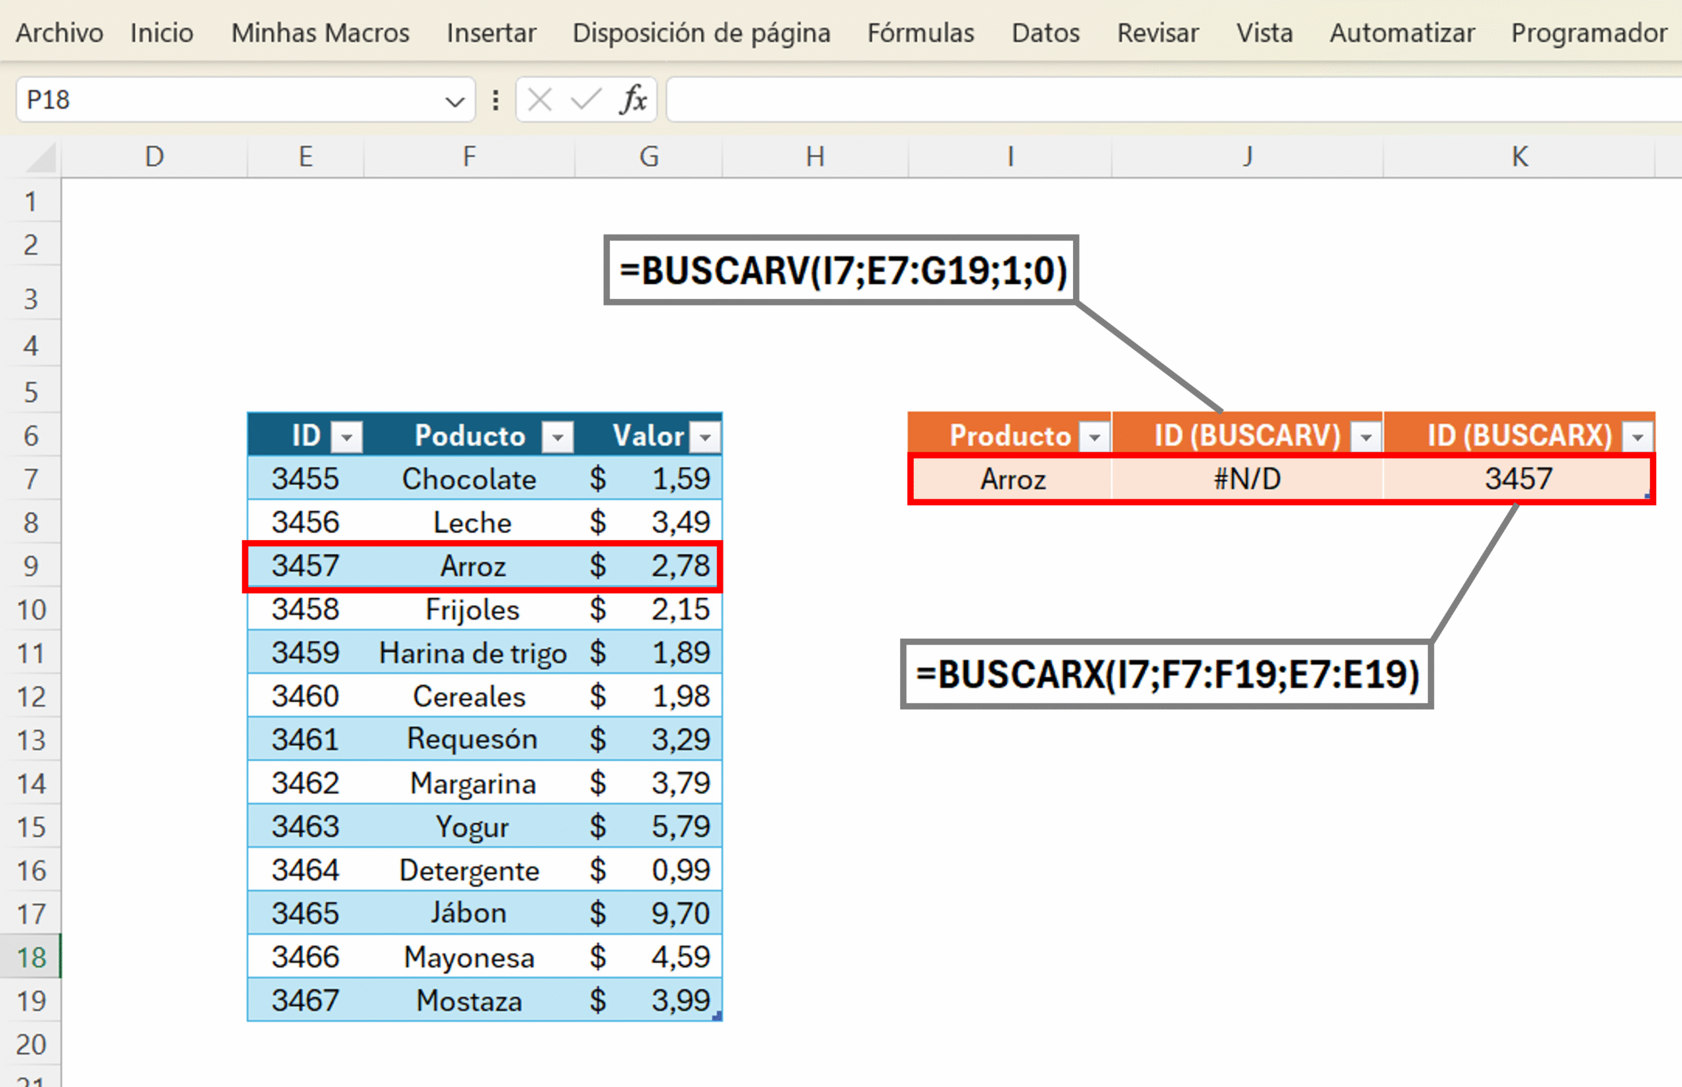Select the Detergente product cell
The height and width of the screenshot is (1087, 1682).
tap(469, 870)
